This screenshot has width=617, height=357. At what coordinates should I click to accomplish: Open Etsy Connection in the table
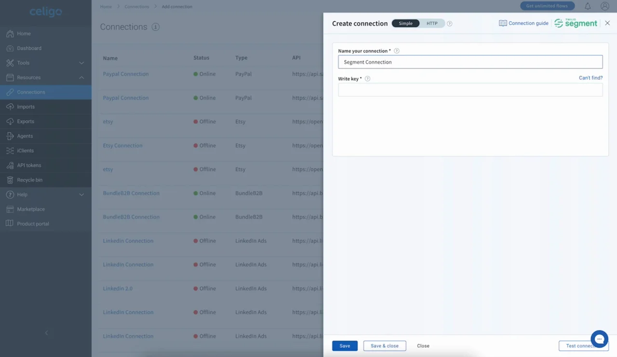122,145
